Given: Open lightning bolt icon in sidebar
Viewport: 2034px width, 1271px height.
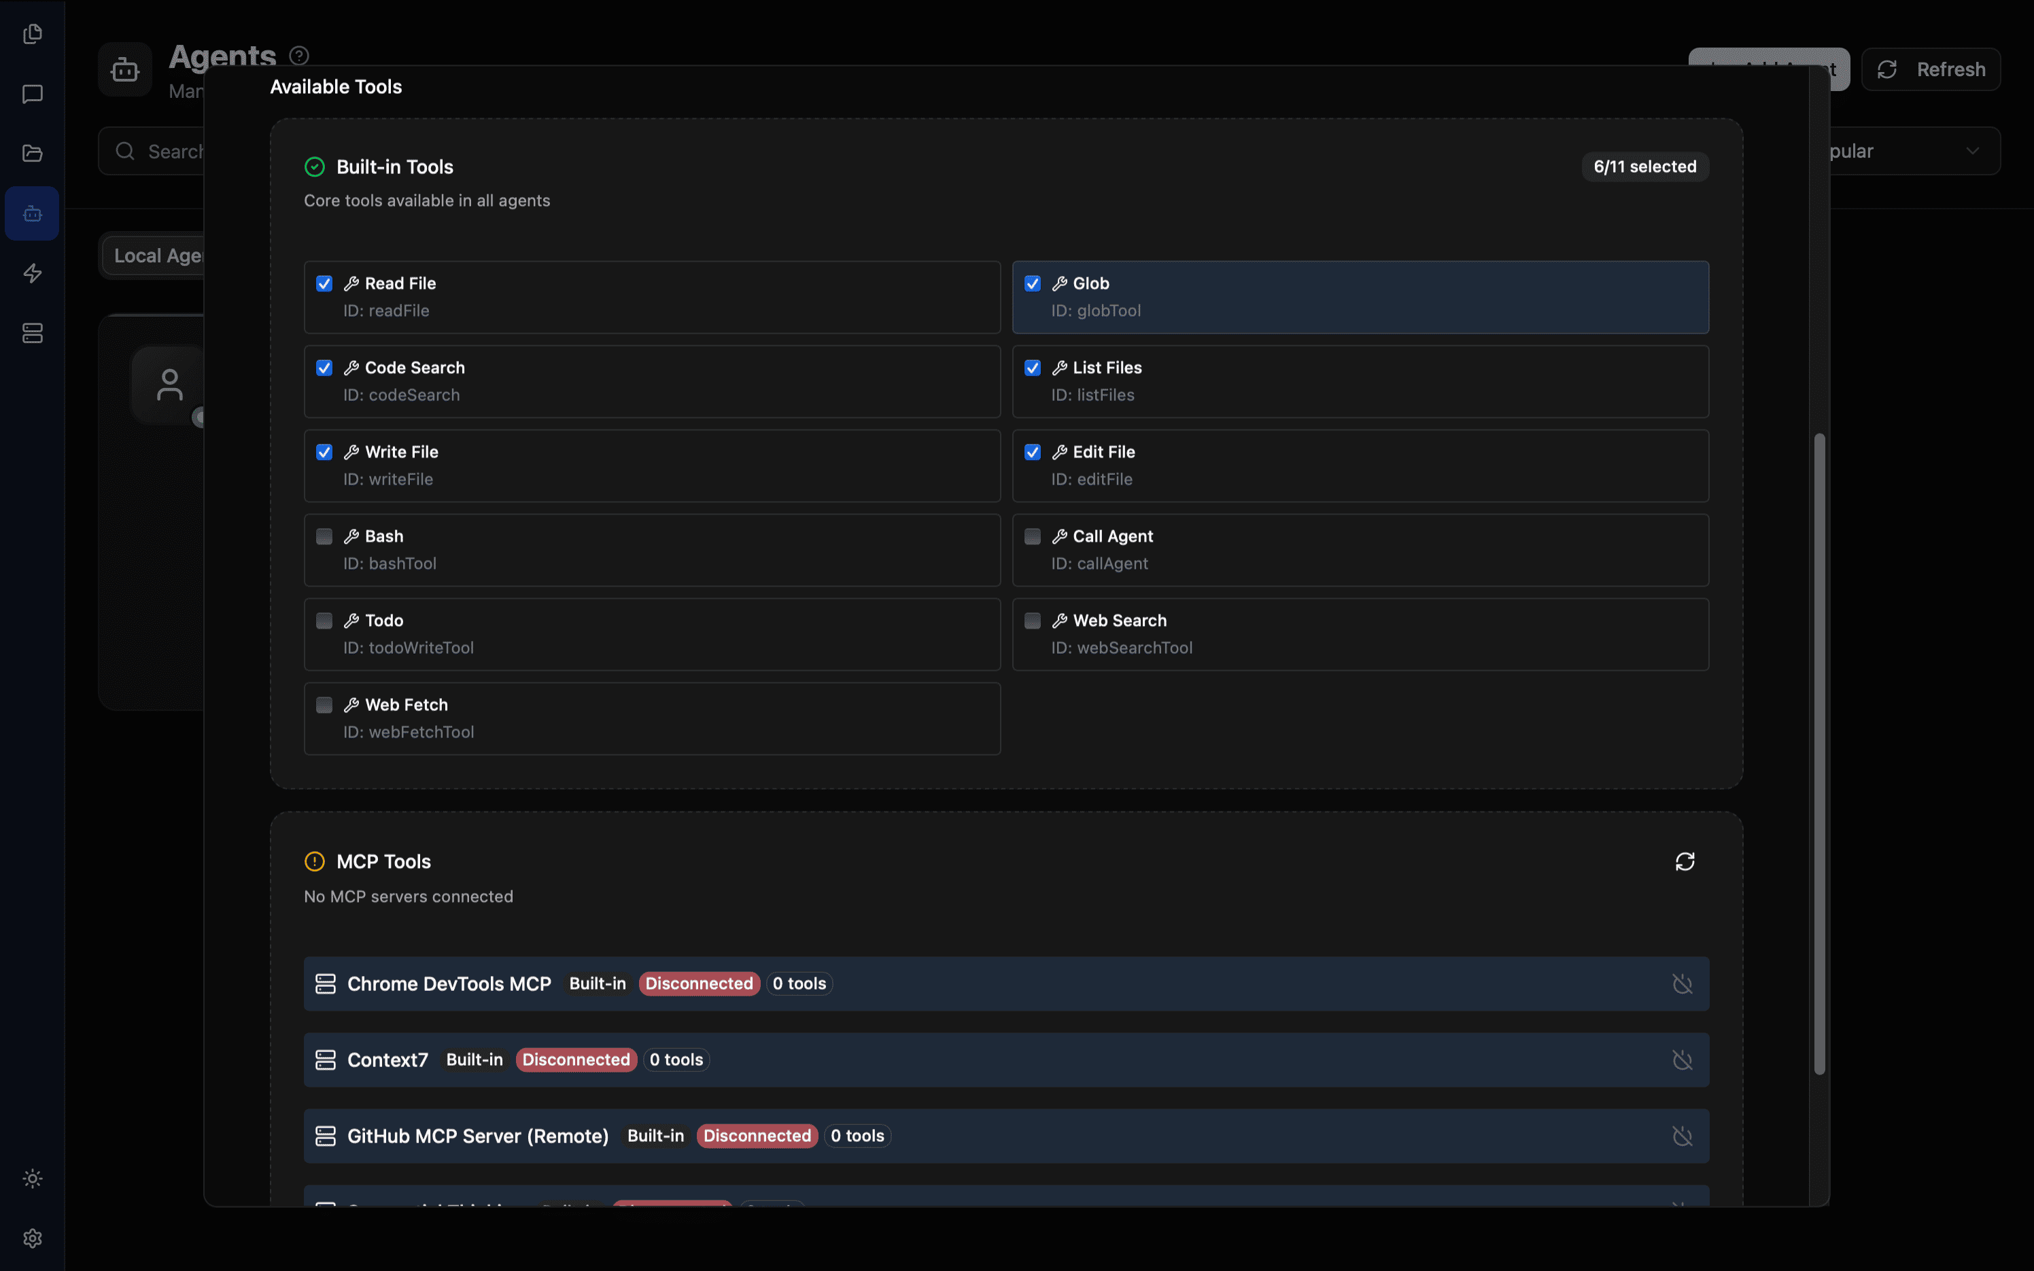Looking at the screenshot, I should click(x=33, y=273).
